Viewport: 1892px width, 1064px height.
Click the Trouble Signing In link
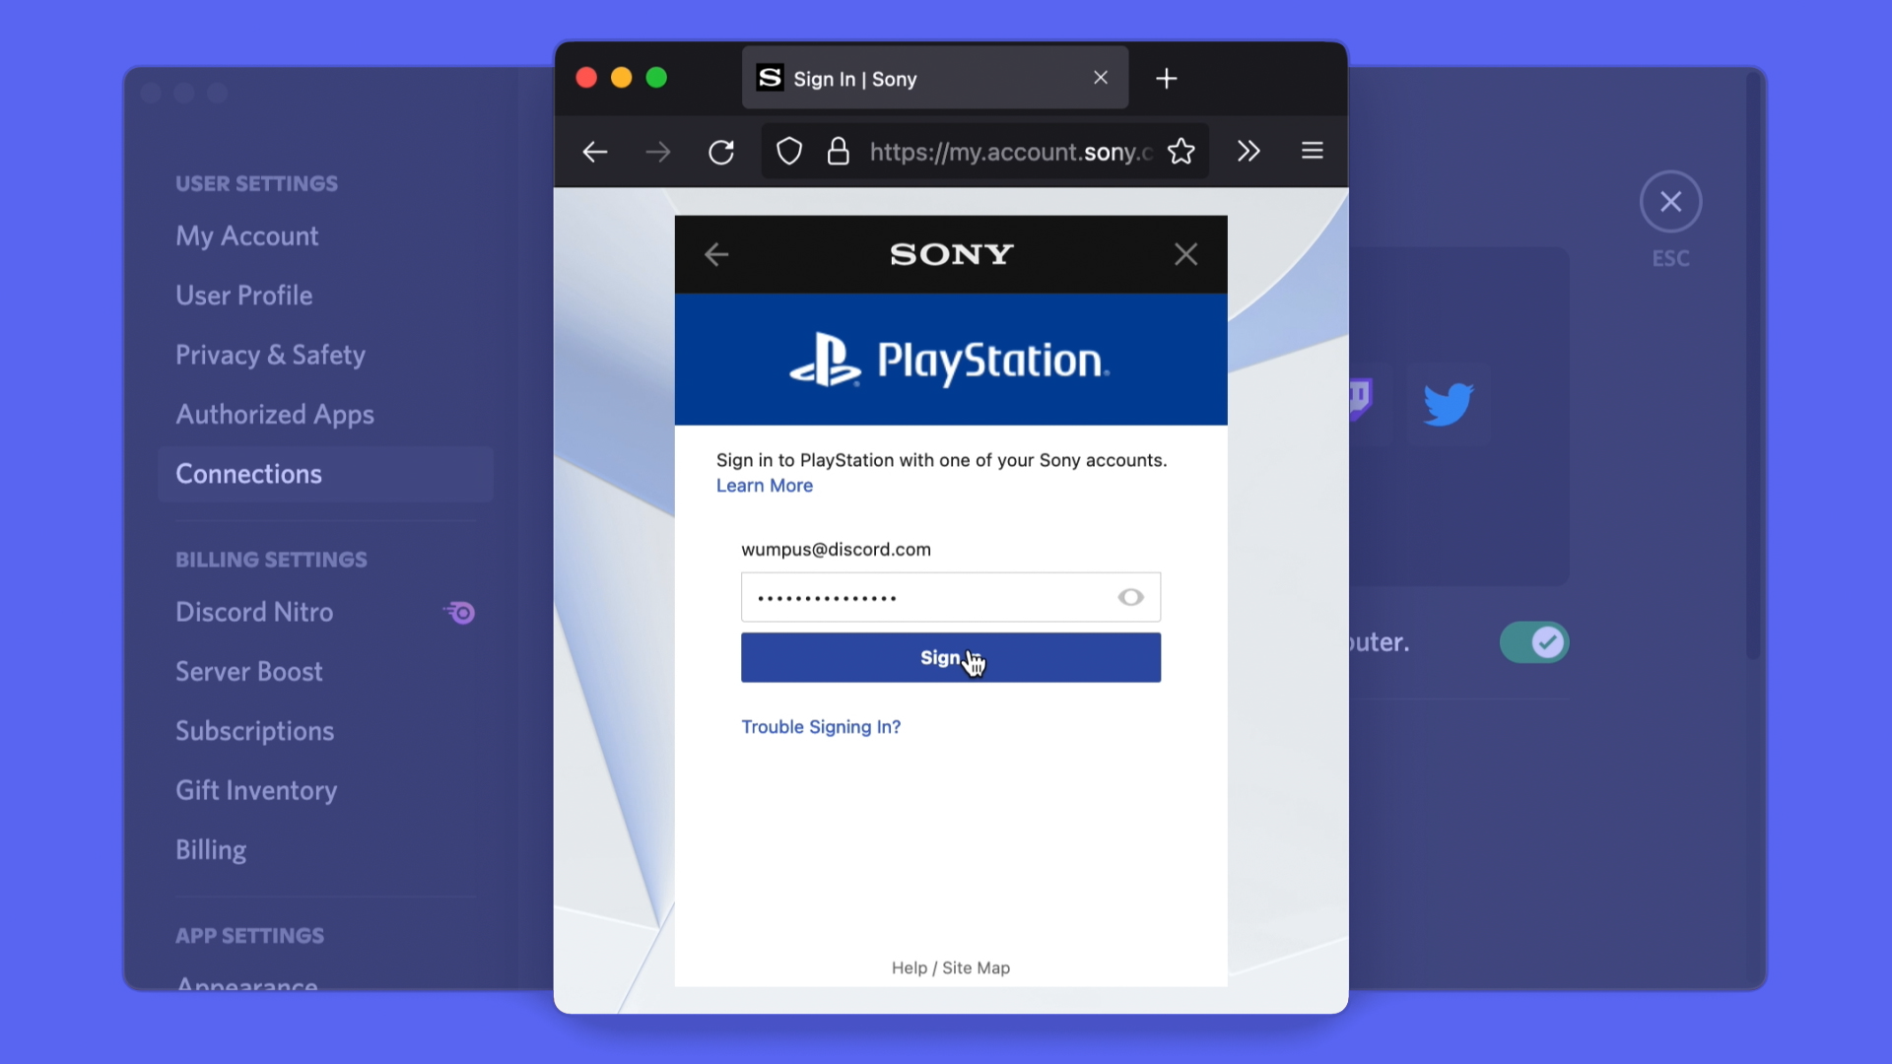(x=819, y=726)
